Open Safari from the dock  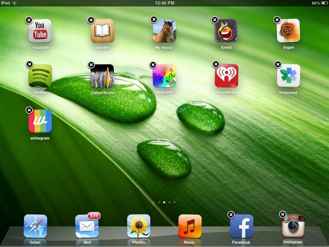(x=35, y=227)
